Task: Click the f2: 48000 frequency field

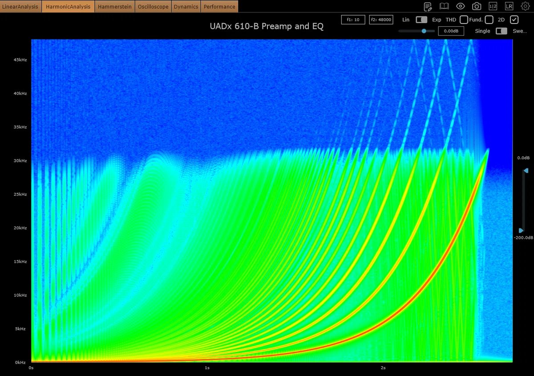Action: 381,20
